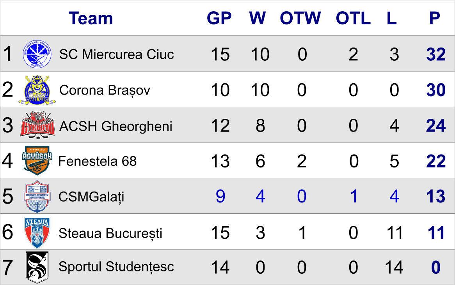Click CSMGalați's 13 points total
This screenshot has height=285, width=455.
(x=435, y=196)
